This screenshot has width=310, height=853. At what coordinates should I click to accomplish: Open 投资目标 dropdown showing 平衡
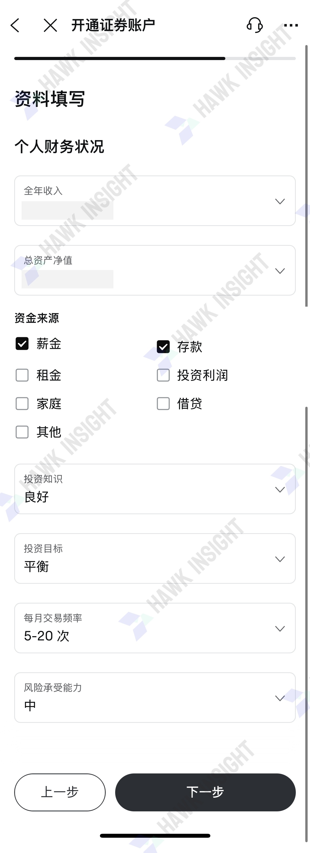coord(155,558)
